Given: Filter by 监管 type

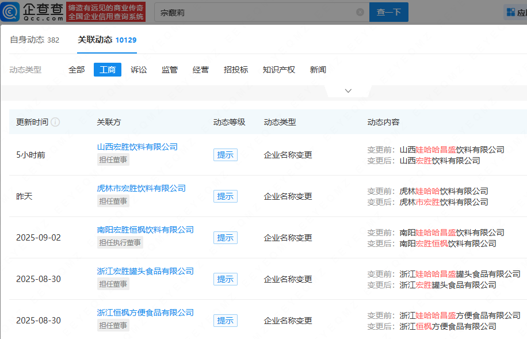Looking at the screenshot, I should pos(169,70).
